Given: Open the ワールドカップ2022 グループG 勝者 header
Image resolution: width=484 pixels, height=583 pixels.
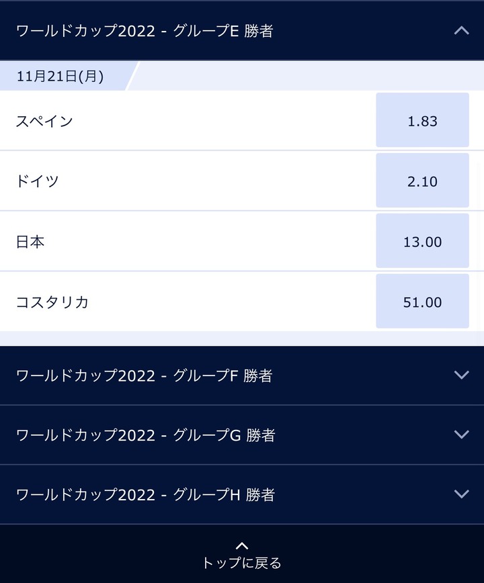Looking at the screenshot, I should click(242, 435).
